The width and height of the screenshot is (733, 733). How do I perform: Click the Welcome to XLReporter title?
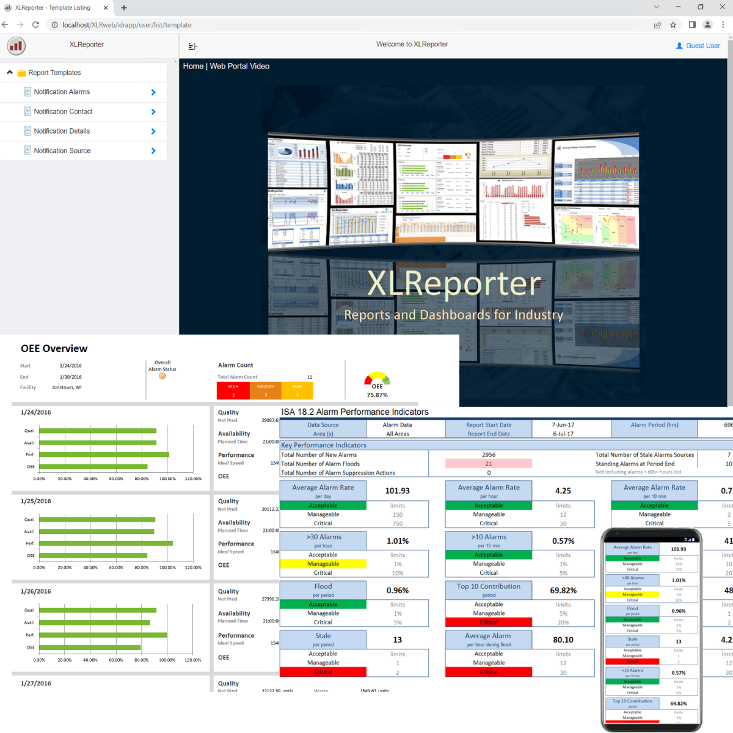pos(412,45)
